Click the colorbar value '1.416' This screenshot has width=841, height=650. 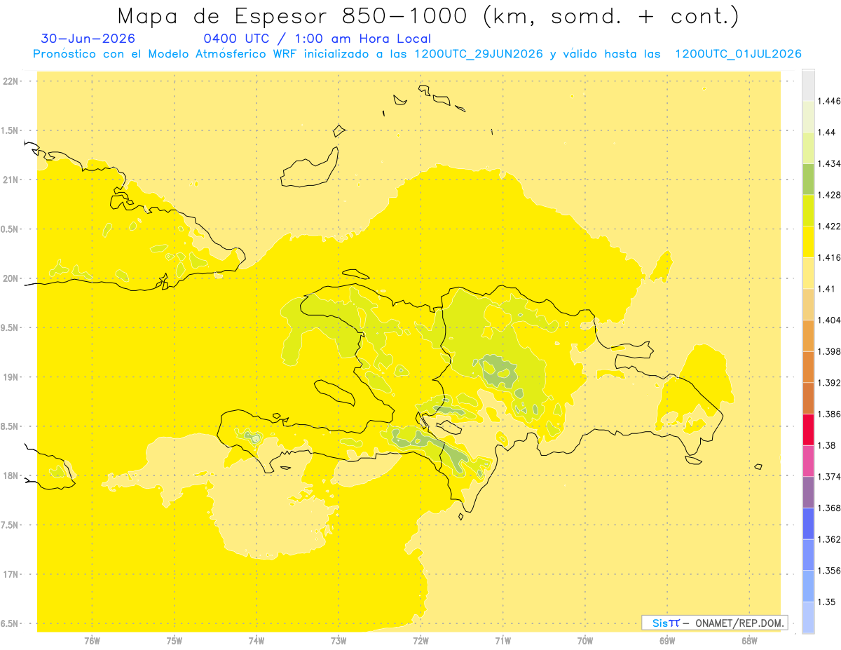click(829, 257)
